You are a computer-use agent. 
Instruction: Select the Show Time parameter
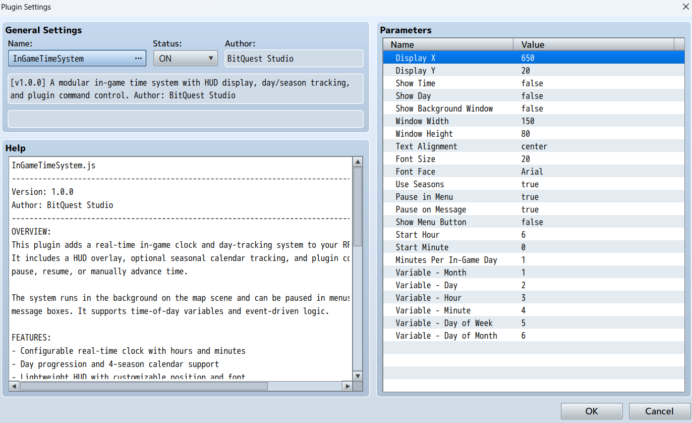[534, 83]
